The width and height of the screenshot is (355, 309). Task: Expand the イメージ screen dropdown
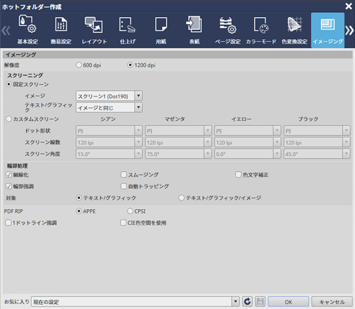coord(139,96)
